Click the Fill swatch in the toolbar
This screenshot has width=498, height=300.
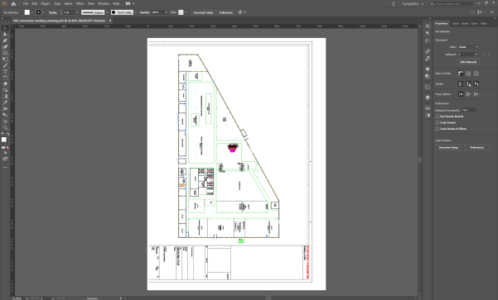(4, 139)
